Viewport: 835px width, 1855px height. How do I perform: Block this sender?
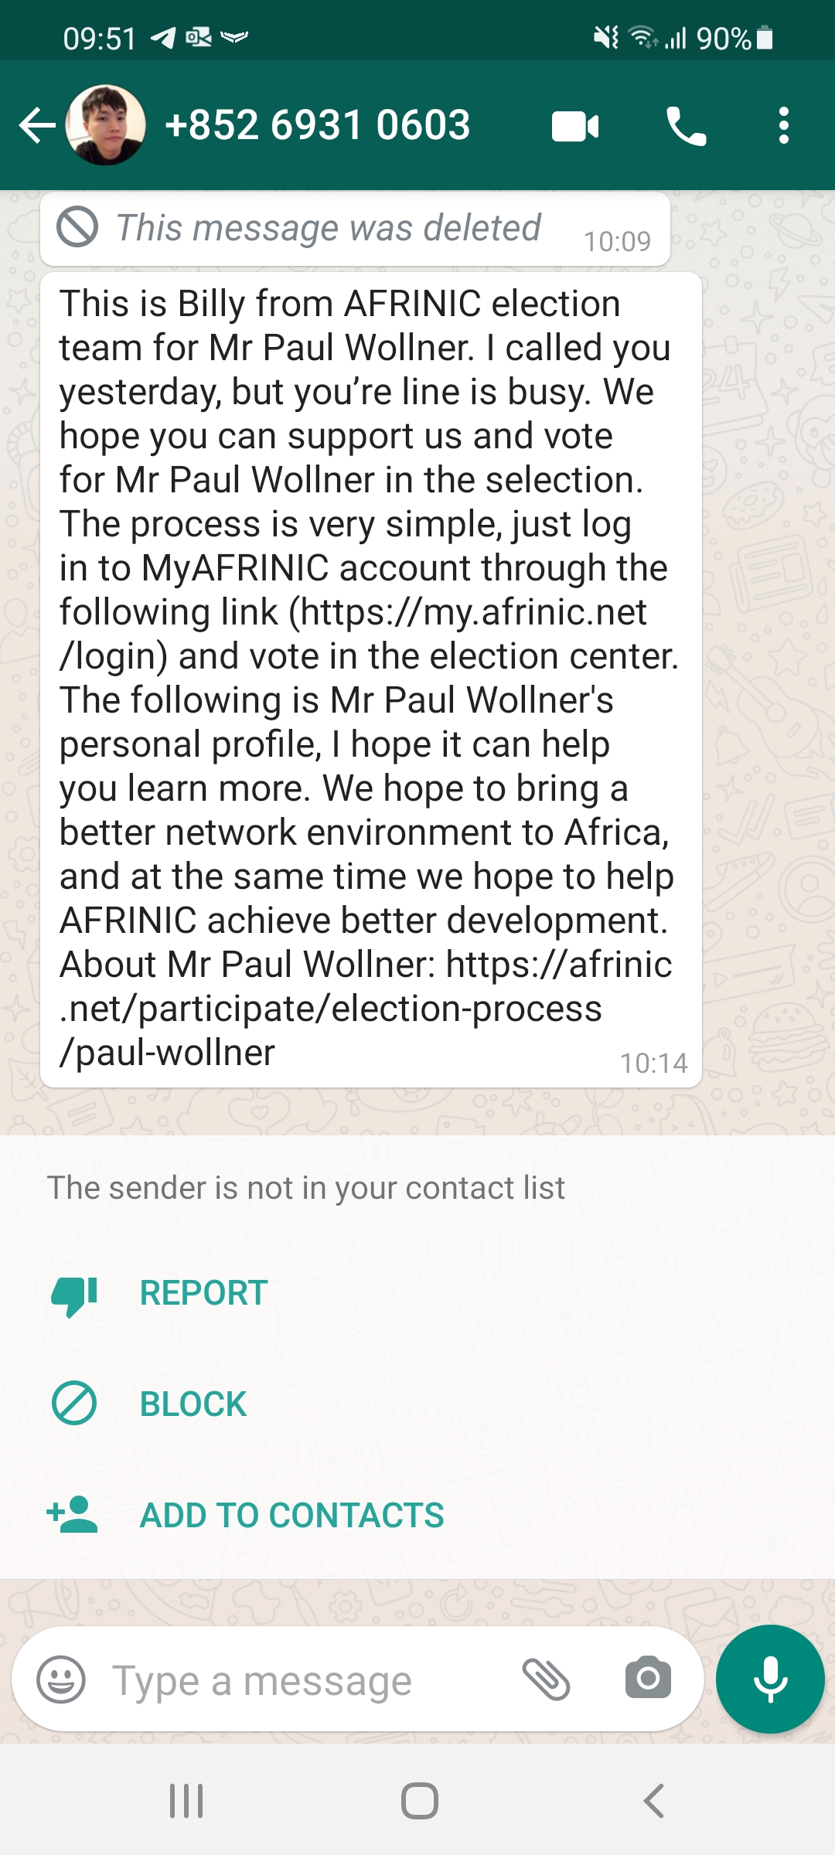(193, 1404)
